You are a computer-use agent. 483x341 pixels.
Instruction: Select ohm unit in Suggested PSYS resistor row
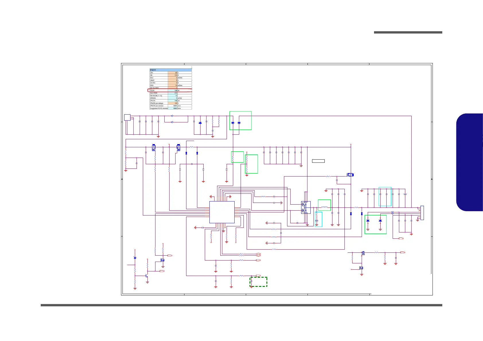click(x=185, y=108)
